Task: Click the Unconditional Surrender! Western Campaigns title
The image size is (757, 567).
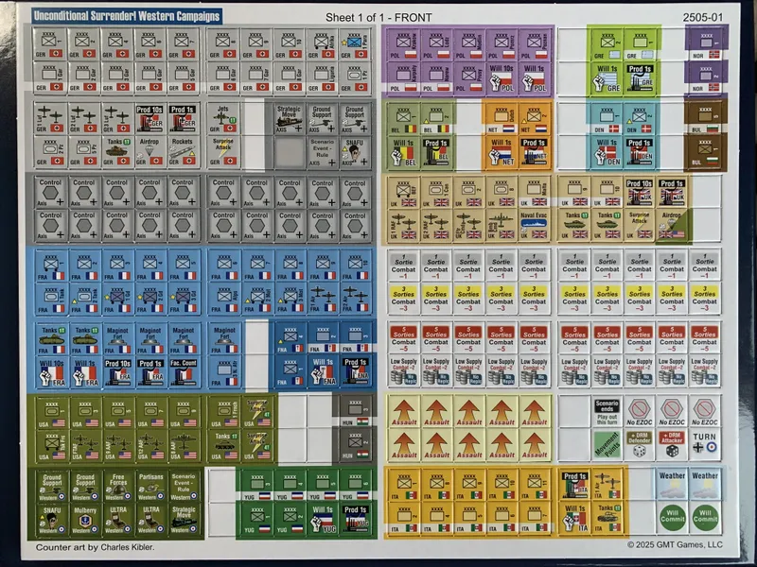Action: pyautogui.click(x=127, y=16)
